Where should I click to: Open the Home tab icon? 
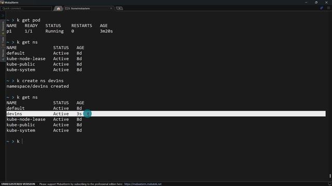(58, 8)
